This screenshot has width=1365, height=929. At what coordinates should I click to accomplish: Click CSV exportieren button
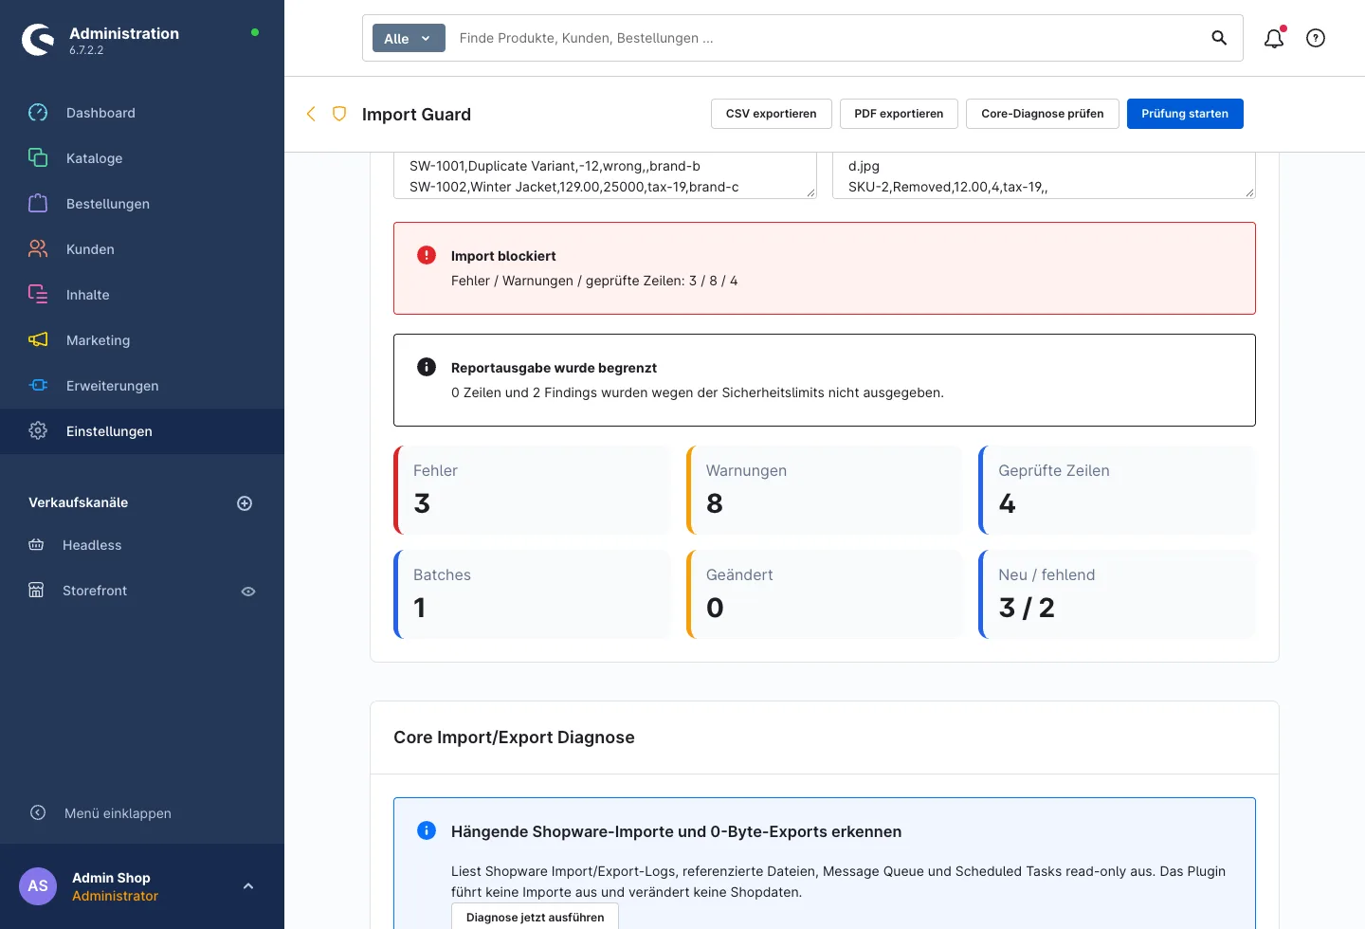(772, 114)
